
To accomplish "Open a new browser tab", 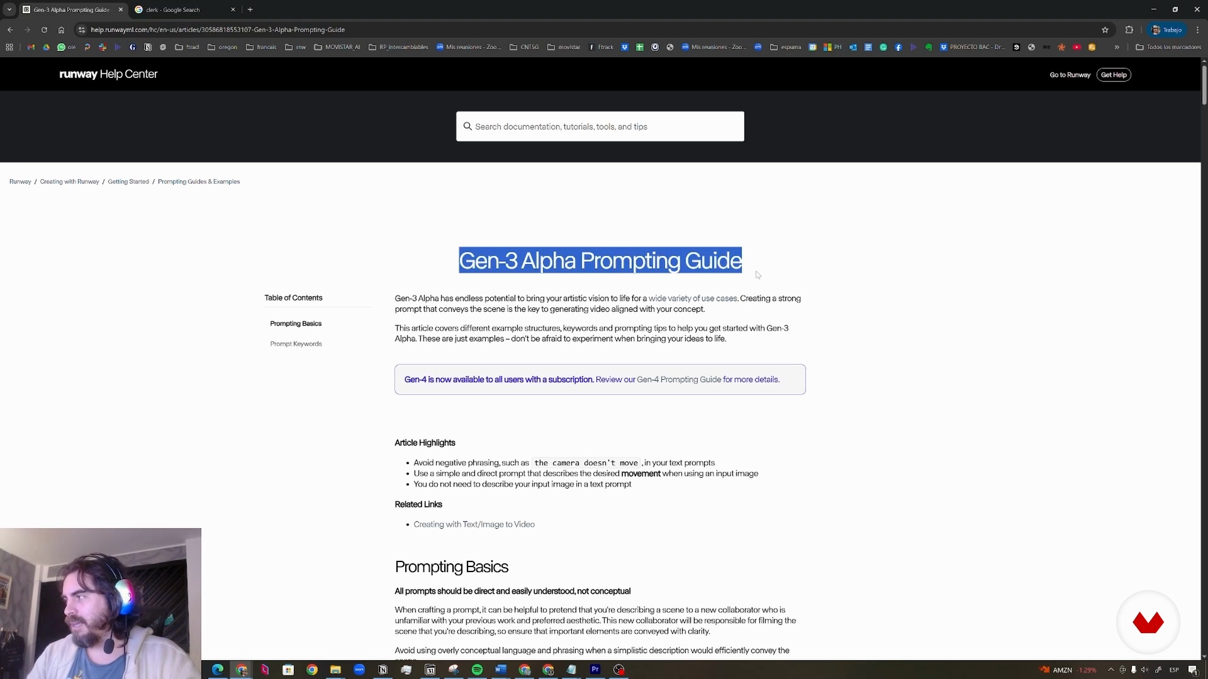I will click(x=250, y=9).
